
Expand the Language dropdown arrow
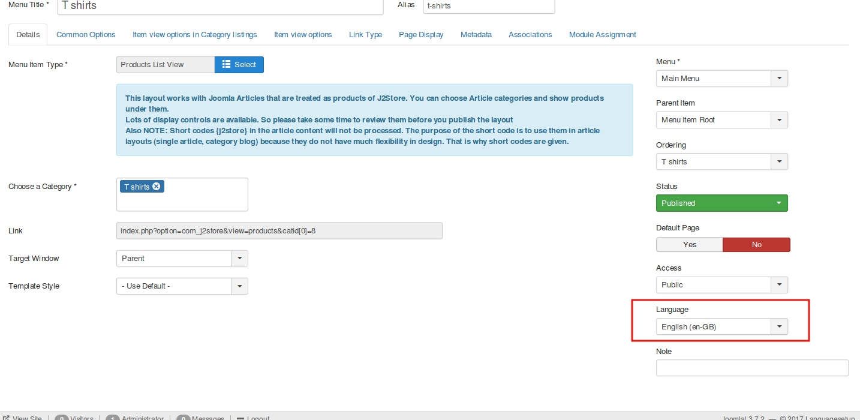point(779,327)
